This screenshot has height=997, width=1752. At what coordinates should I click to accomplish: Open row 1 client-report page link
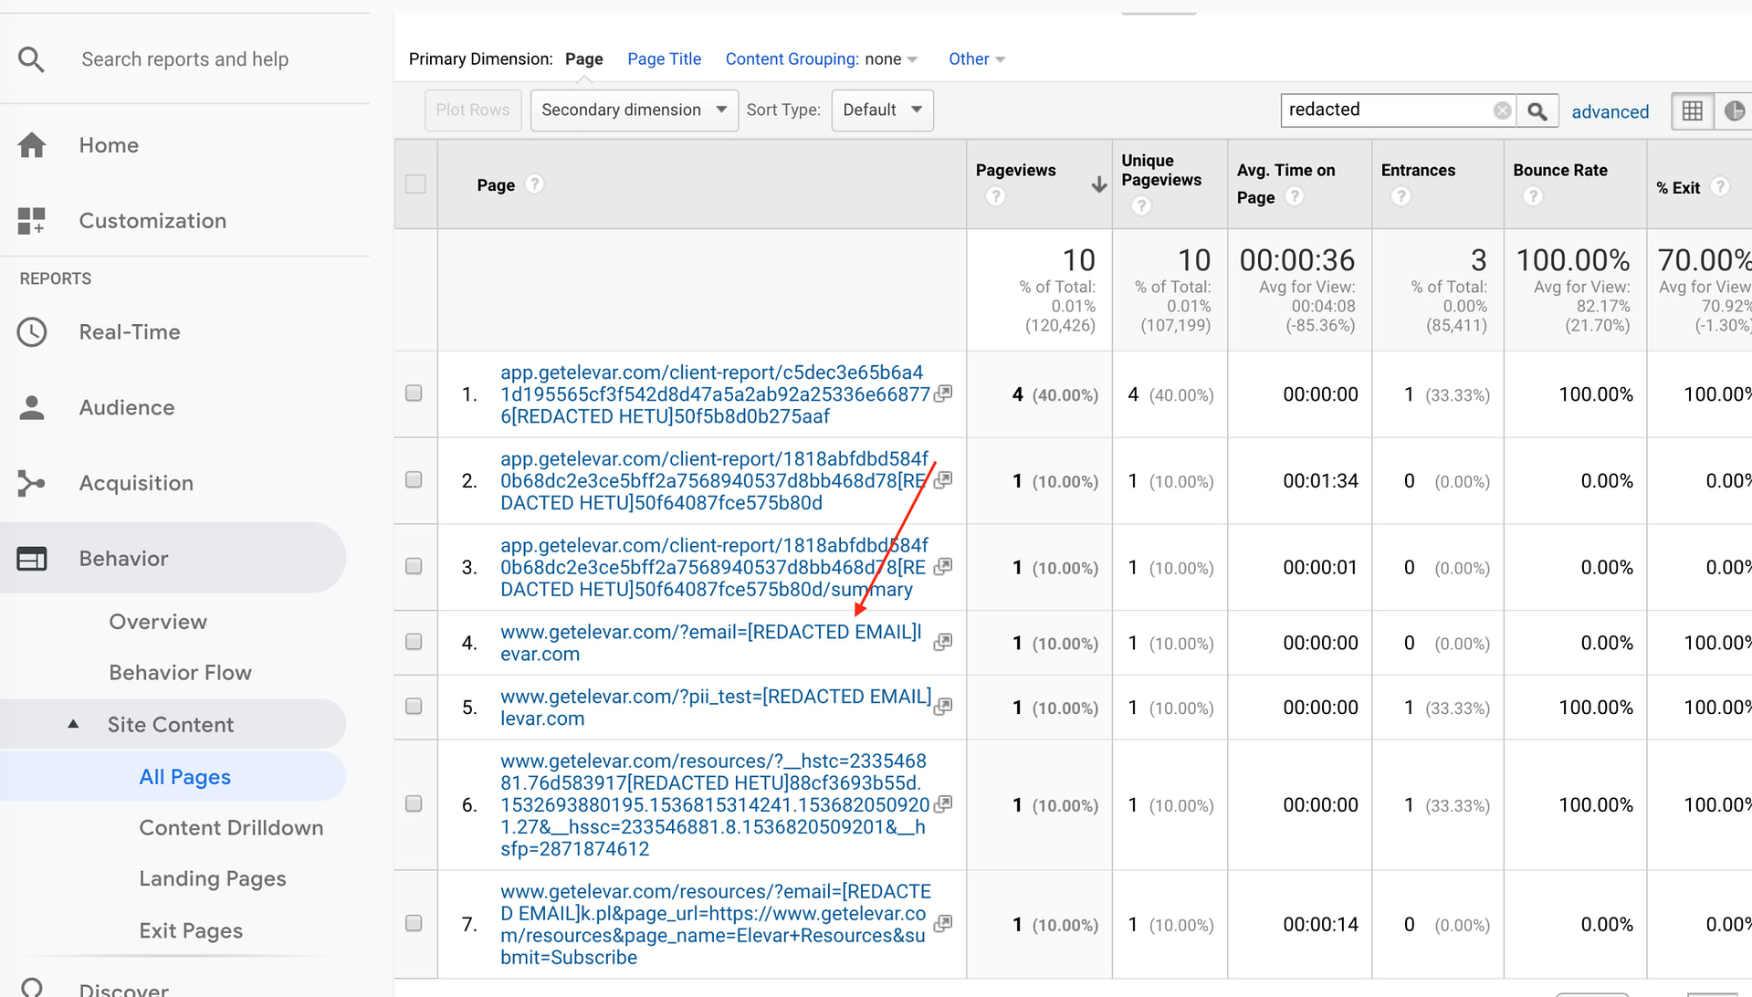715,394
